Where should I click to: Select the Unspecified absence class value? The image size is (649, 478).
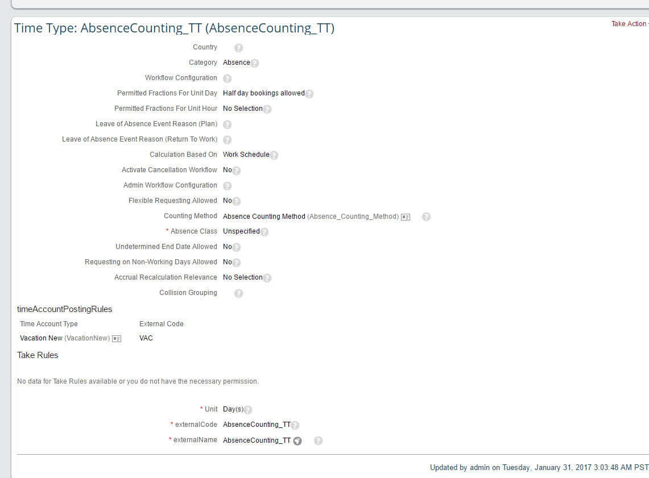241,231
